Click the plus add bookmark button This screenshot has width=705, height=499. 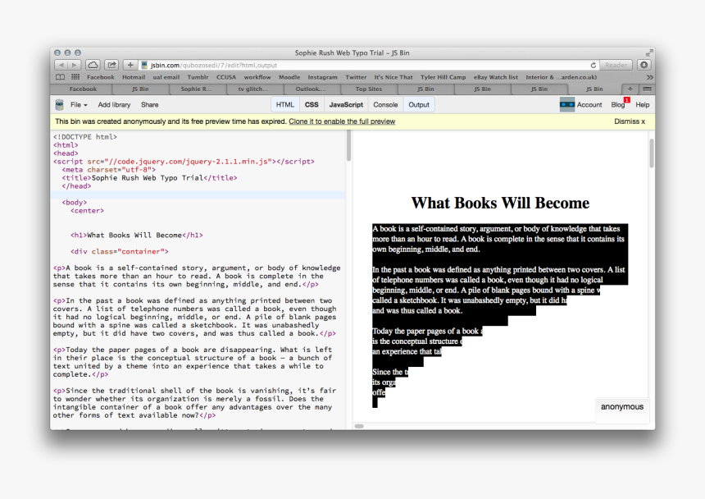coord(130,65)
